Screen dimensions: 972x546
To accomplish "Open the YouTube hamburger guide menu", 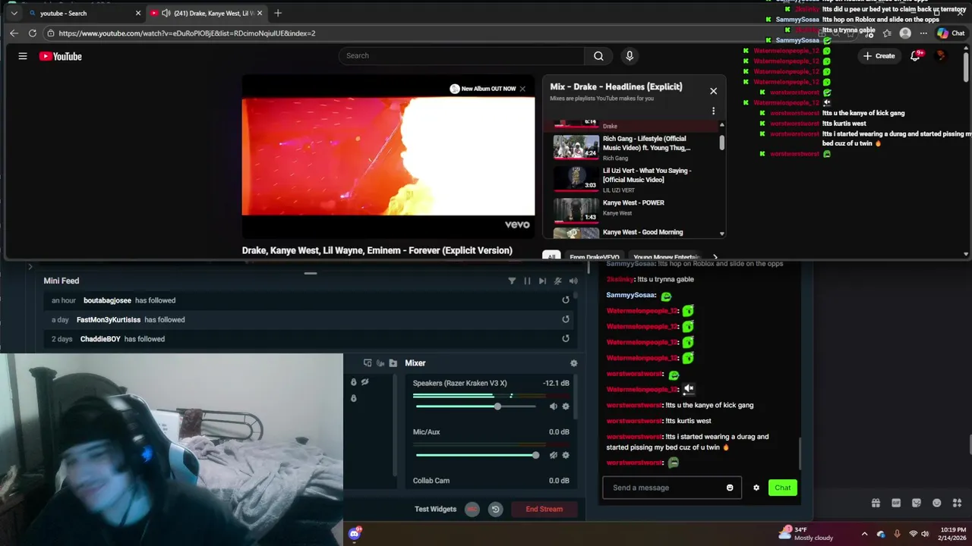I will (23, 56).
